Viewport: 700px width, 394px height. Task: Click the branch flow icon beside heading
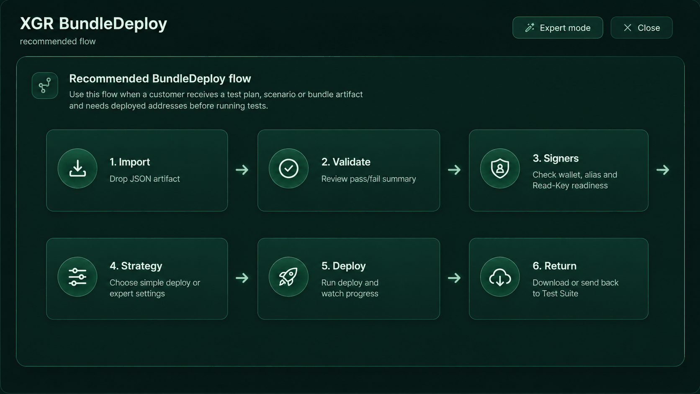pos(45,85)
